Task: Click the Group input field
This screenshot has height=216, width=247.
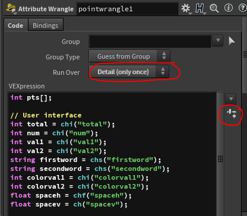Action: (150, 42)
